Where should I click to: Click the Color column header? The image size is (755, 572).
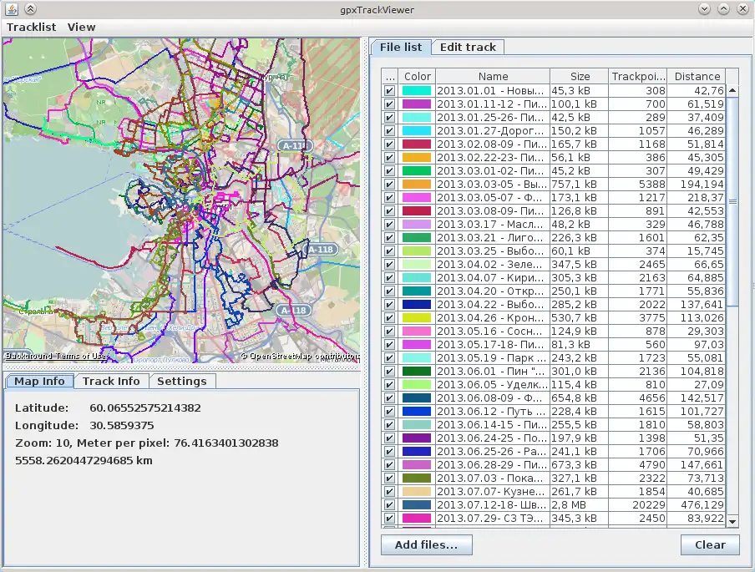417,76
